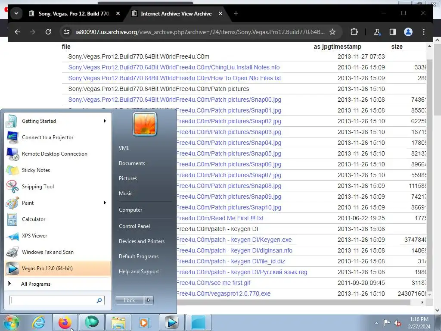Open Read Me First !!!.txt link
The height and width of the screenshot is (331, 441).
[x=220, y=218]
